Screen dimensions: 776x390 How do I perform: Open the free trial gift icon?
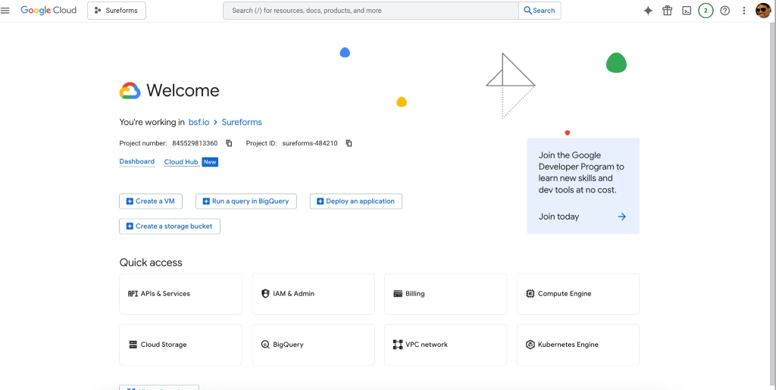click(x=667, y=11)
